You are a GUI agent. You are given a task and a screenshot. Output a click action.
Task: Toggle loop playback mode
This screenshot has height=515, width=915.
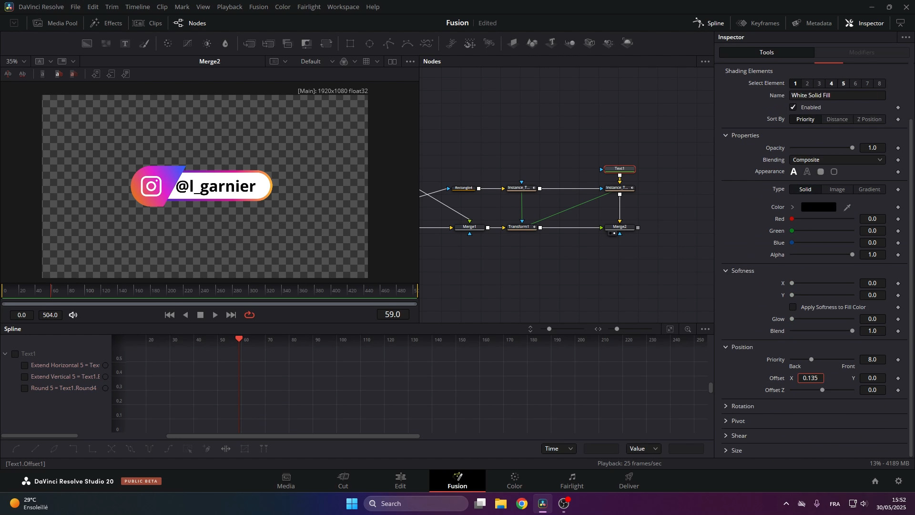(x=249, y=315)
